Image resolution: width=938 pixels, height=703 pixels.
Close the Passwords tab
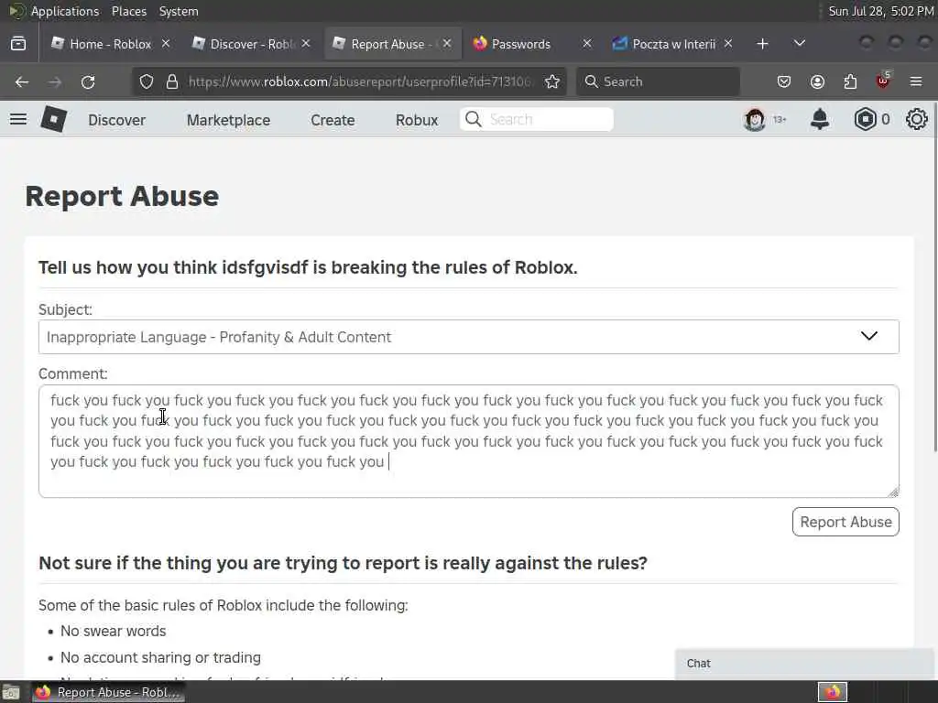587,44
